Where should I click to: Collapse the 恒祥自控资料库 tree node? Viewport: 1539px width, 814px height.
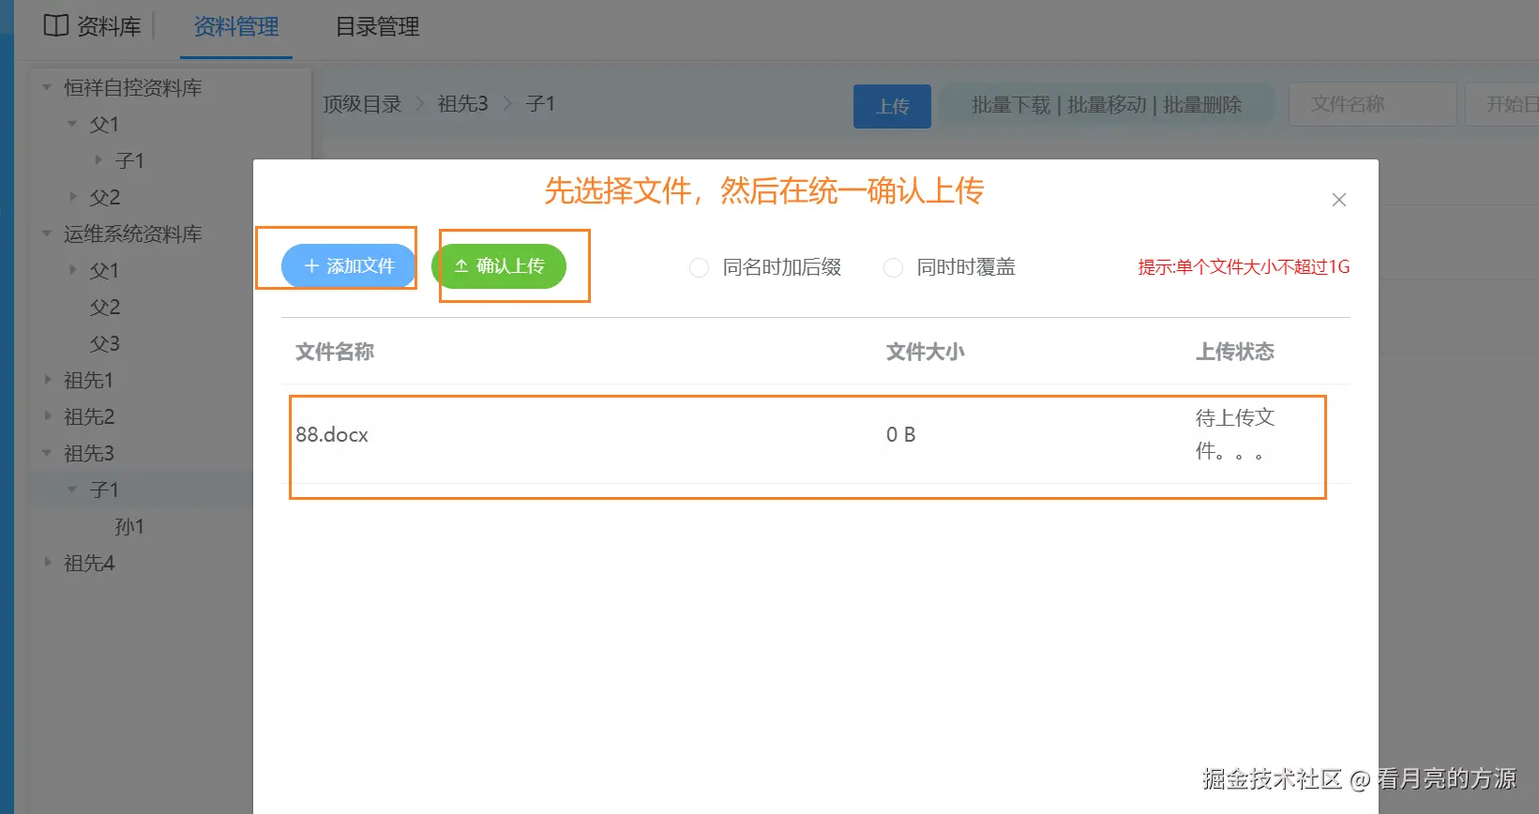pyautogui.click(x=47, y=87)
